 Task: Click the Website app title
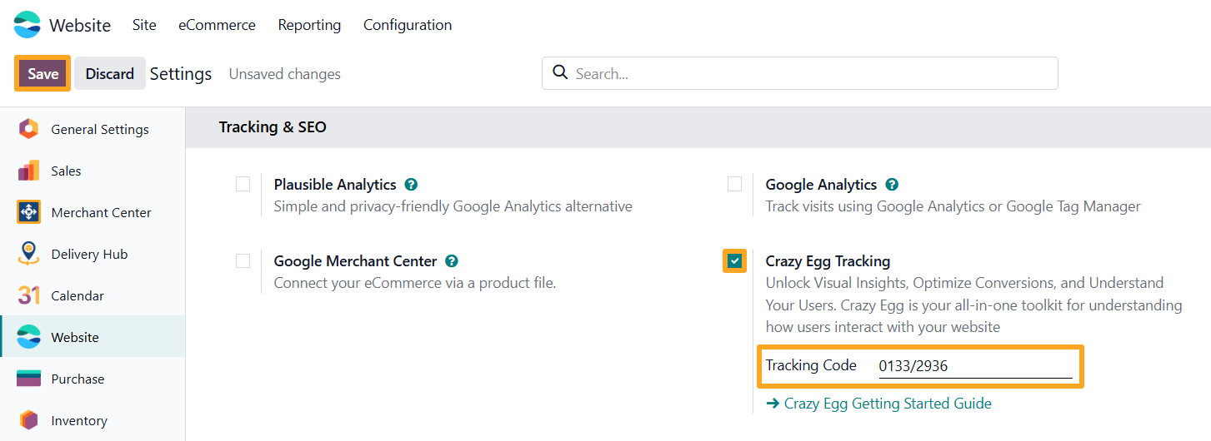[80, 25]
